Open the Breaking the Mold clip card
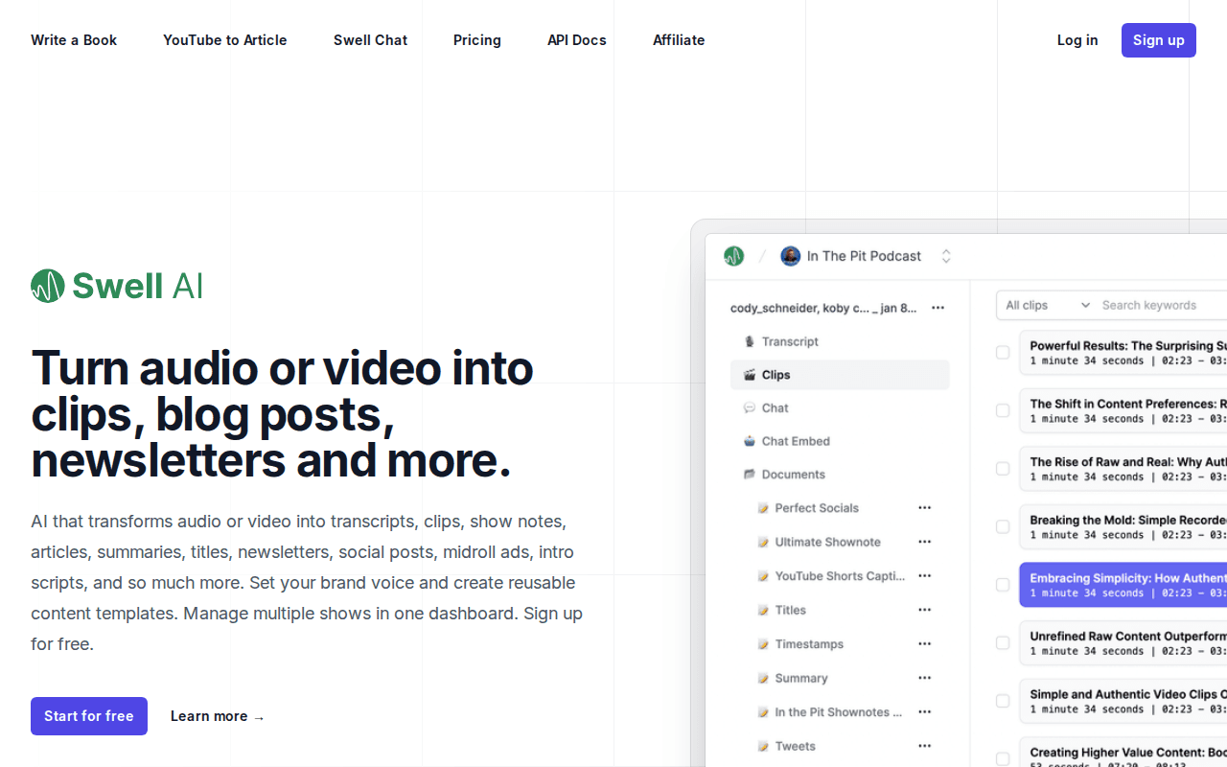1227x767 pixels. pyautogui.click(x=1123, y=526)
